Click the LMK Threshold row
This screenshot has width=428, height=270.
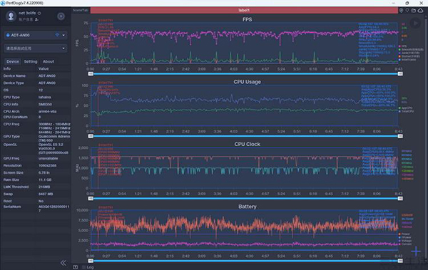point(36,187)
